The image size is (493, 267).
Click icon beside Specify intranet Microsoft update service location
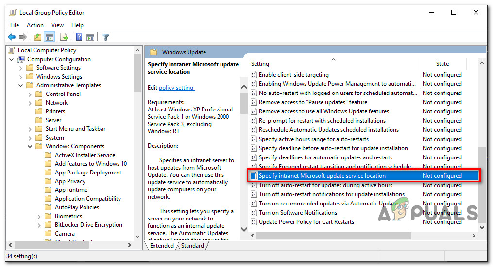(254, 176)
